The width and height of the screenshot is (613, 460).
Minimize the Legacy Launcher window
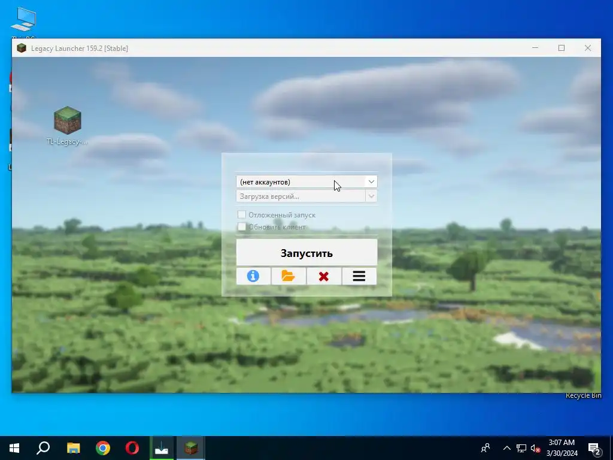(535, 48)
